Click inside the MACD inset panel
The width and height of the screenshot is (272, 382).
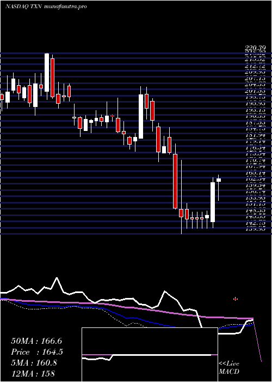pyautogui.click(x=150, y=355)
